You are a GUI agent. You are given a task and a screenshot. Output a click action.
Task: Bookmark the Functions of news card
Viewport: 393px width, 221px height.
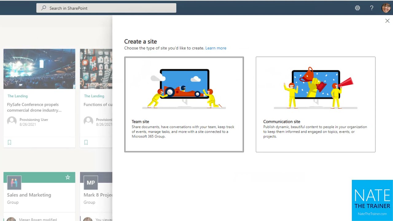[x=86, y=142]
